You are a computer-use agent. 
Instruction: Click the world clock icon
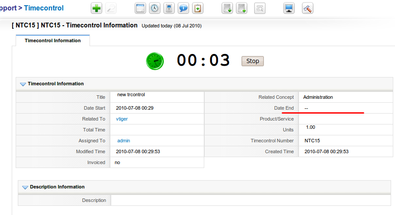point(154,8)
